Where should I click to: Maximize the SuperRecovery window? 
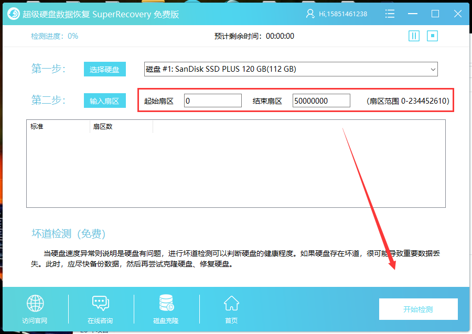[x=435, y=14]
